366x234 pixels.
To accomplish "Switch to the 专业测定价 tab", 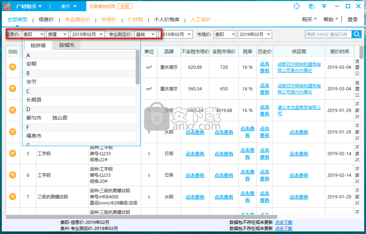I will point(78,19).
